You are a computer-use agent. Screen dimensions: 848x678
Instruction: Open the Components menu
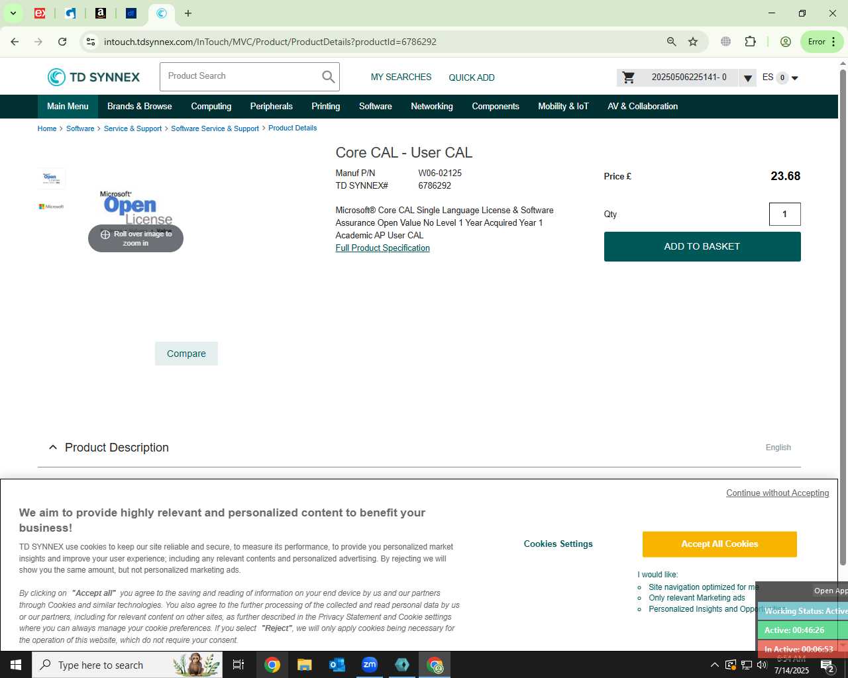pos(496,107)
